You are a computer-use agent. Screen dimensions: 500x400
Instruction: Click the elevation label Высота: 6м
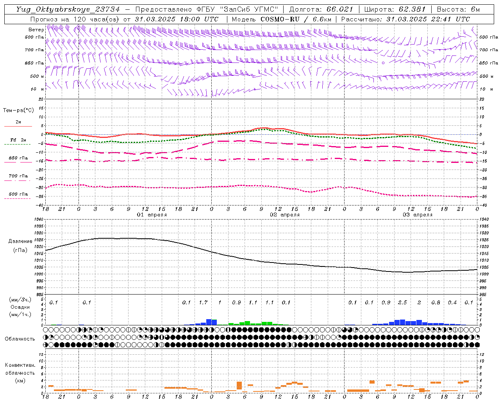(458, 9)
